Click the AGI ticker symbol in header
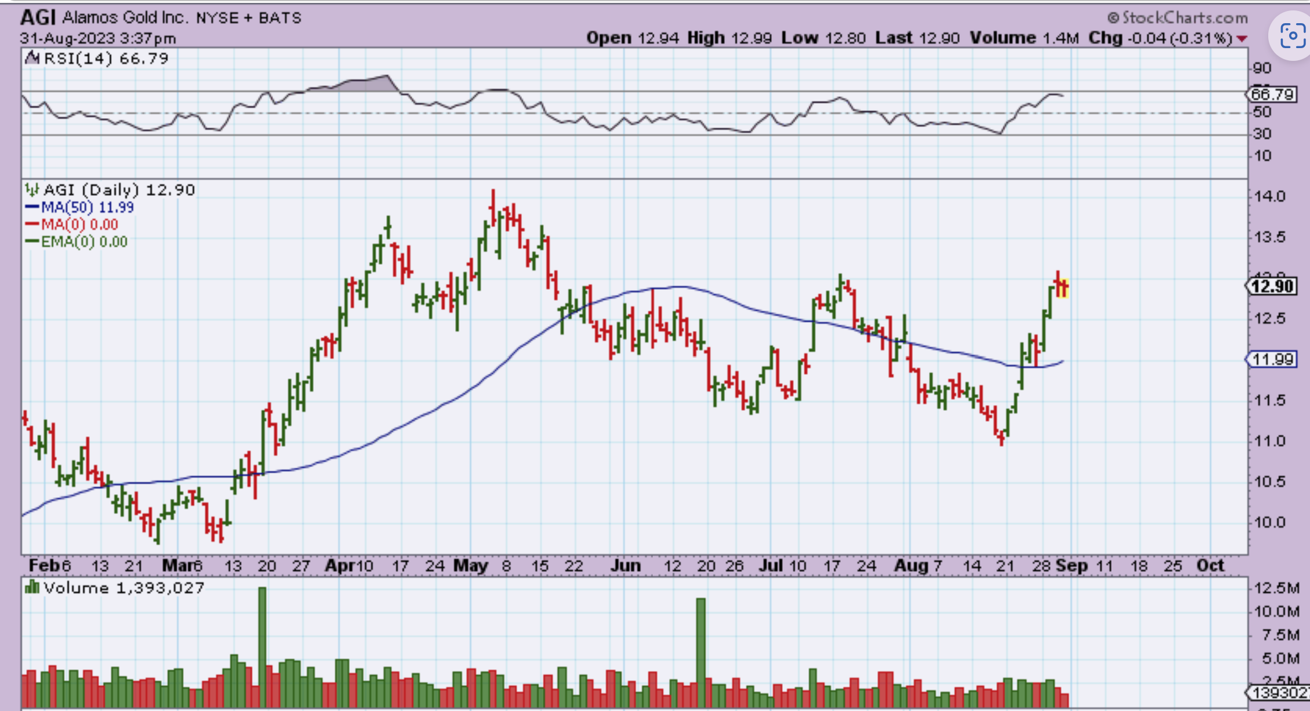The height and width of the screenshot is (711, 1310). tap(38, 18)
